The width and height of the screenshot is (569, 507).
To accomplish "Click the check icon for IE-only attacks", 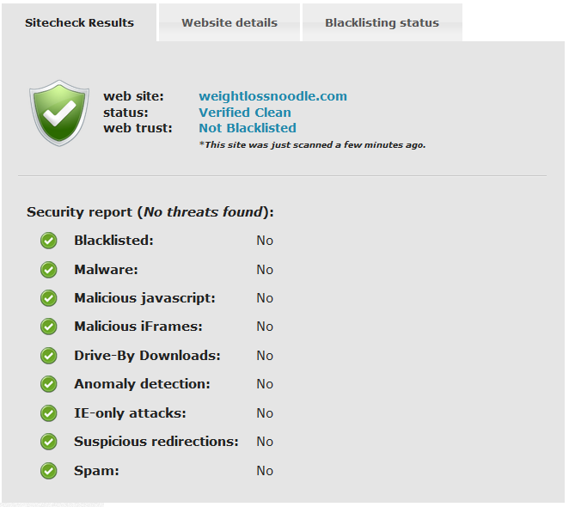I will coord(49,413).
